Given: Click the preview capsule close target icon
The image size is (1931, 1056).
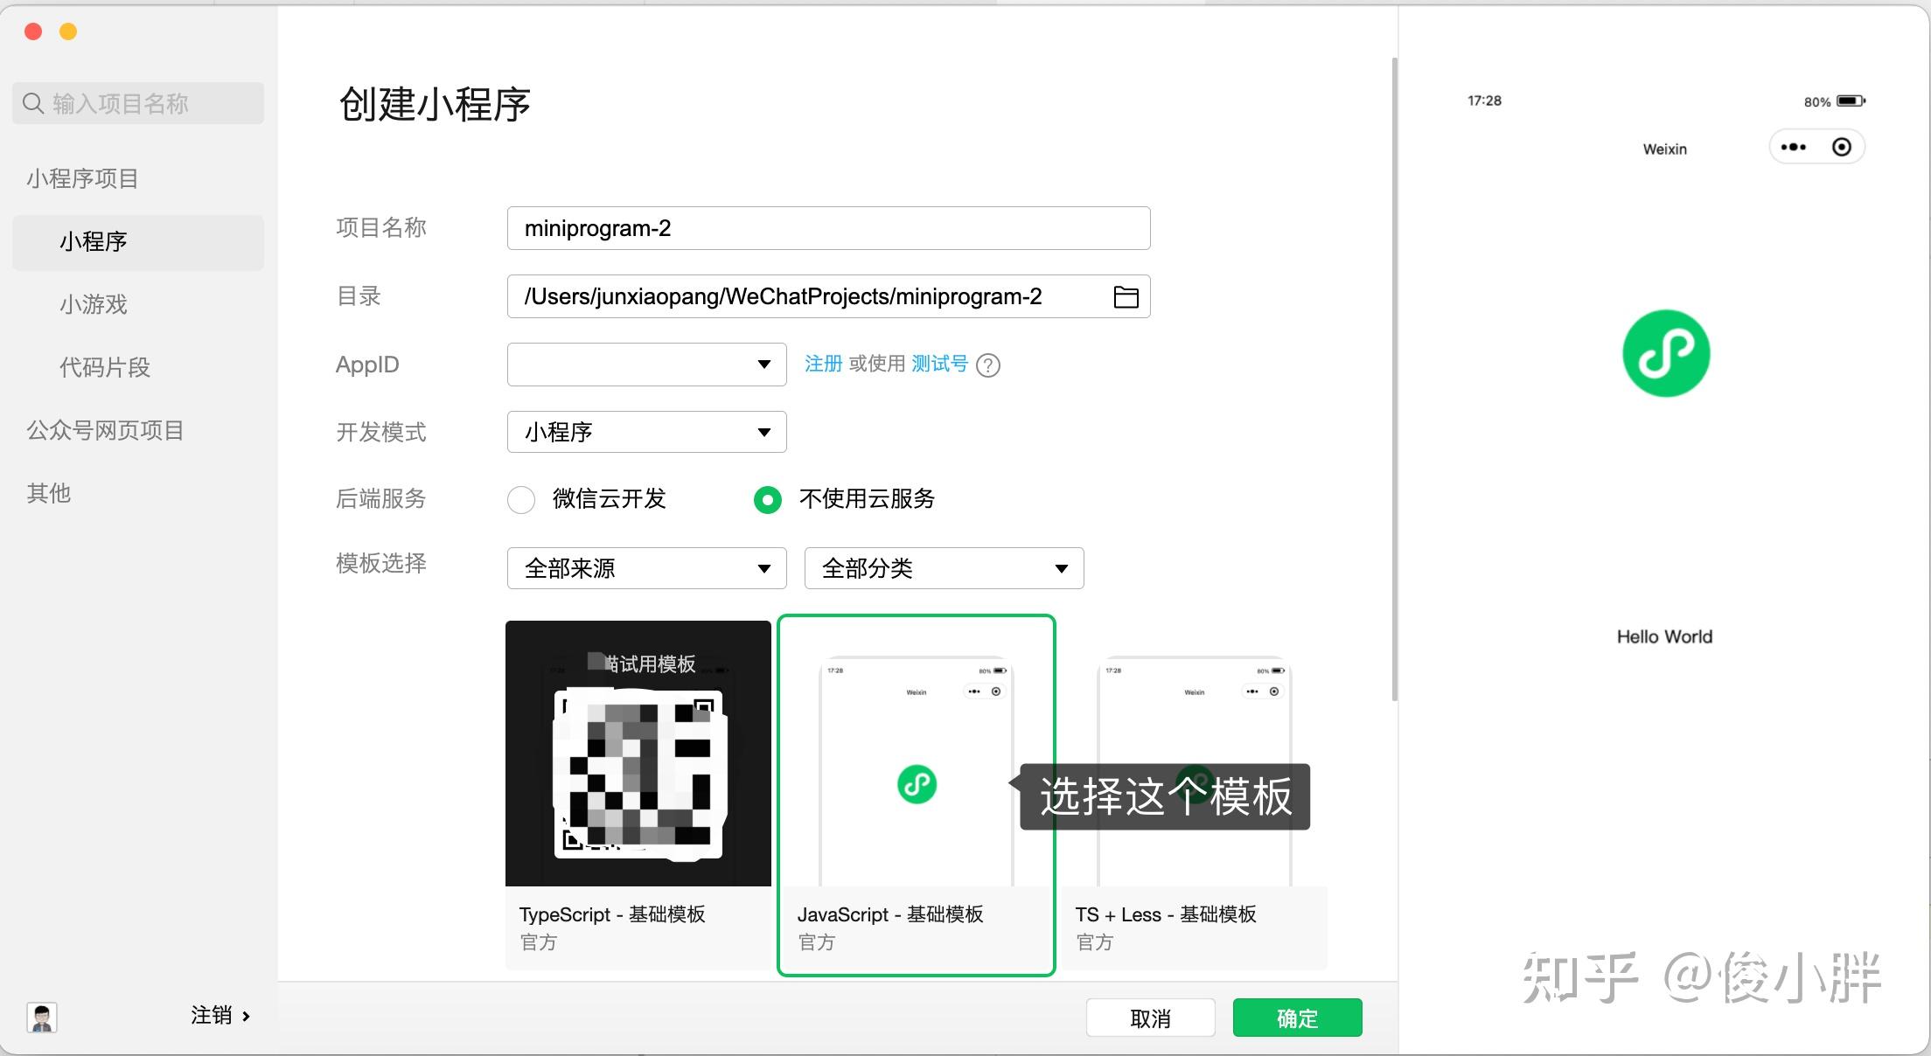Looking at the screenshot, I should click(x=1842, y=147).
